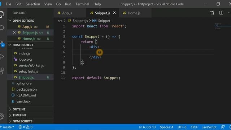Open the Run menu
The width and height of the screenshot is (231, 130).
pos(68,4)
